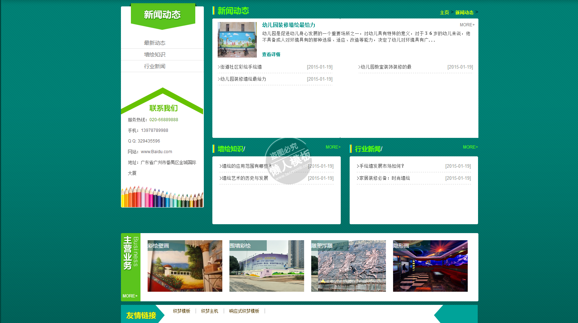Open the 雕塑浮雕 business thumbnail
Screen dimensions: 578x323
(348, 266)
